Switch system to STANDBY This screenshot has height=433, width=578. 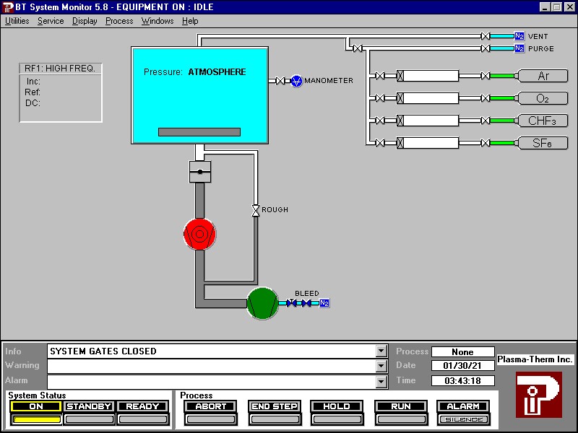89,406
